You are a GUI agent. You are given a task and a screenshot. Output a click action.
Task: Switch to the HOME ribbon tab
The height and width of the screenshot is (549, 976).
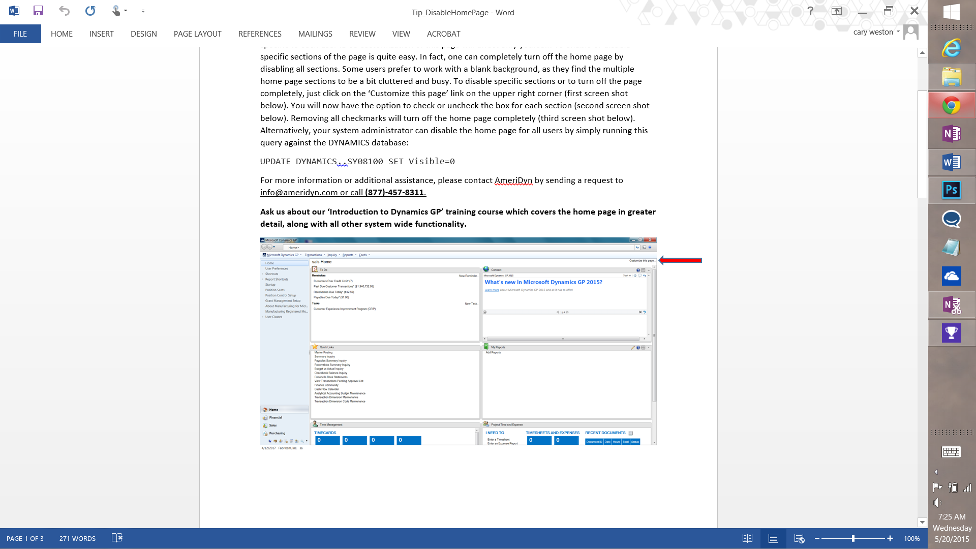62,34
